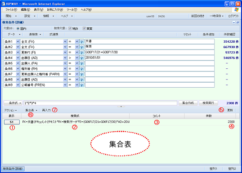The height and width of the screenshot is (173, 242).
Task: Click the 条件4 input with 2010/01/01
Action: (x=150, y=58)
